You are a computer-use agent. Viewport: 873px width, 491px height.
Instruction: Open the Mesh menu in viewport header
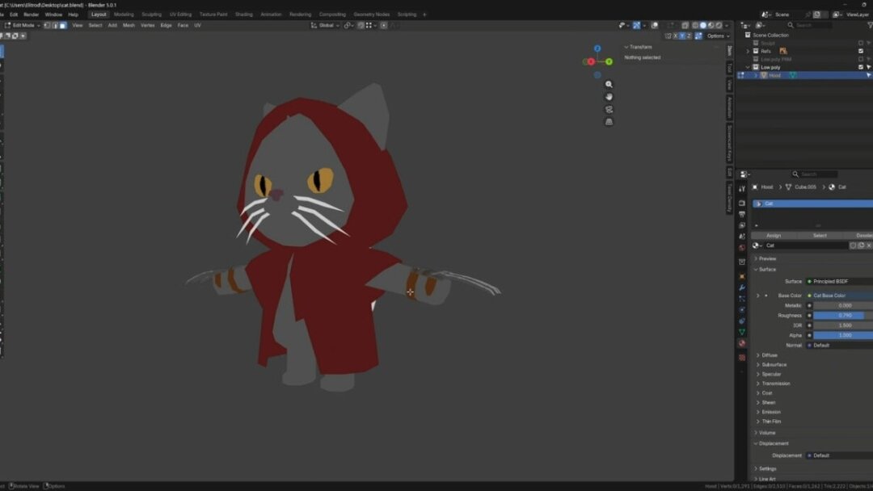pos(129,25)
